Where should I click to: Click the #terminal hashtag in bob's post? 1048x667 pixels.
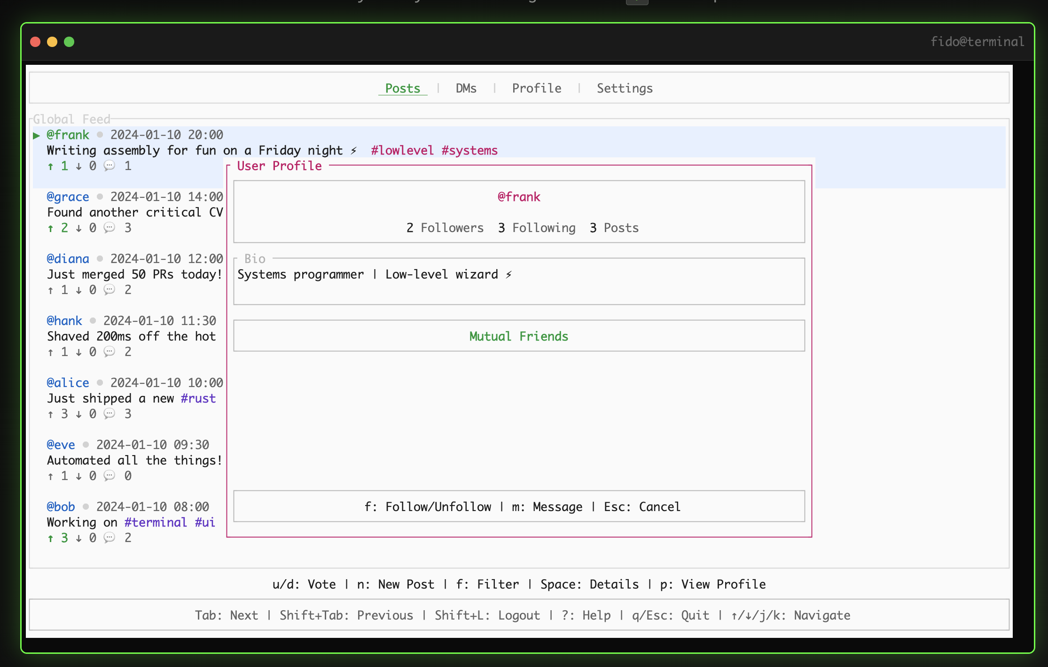tap(156, 522)
